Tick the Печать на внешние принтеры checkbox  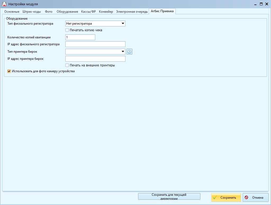(x=67, y=65)
